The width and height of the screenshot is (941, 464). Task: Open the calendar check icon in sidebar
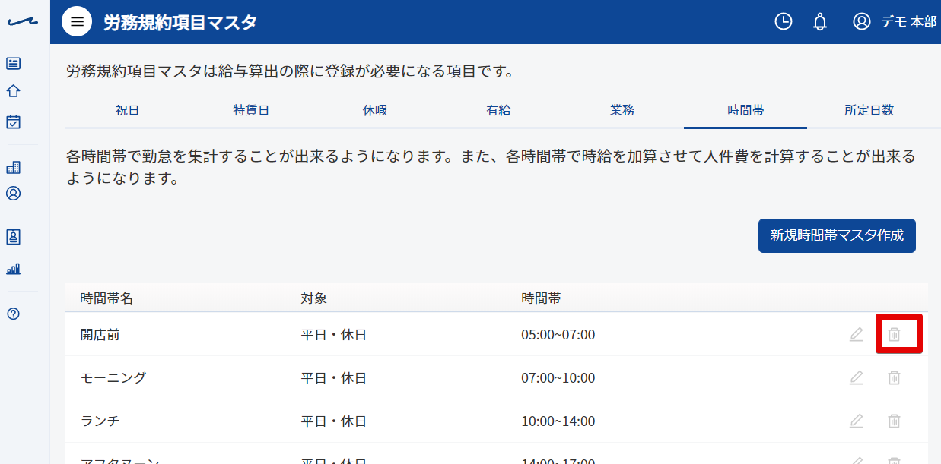pyautogui.click(x=13, y=122)
